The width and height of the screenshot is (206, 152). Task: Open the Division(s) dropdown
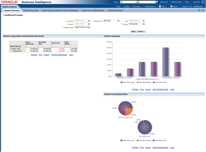89,21
